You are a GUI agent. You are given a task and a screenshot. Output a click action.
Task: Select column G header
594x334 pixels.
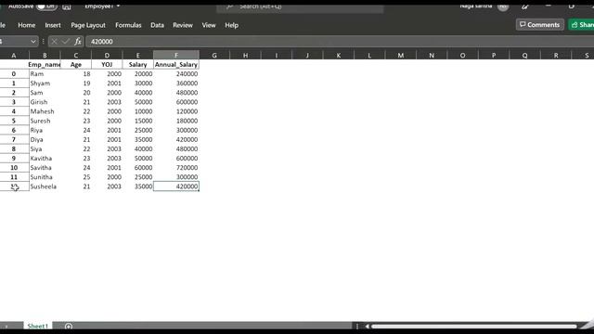click(214, 56)
